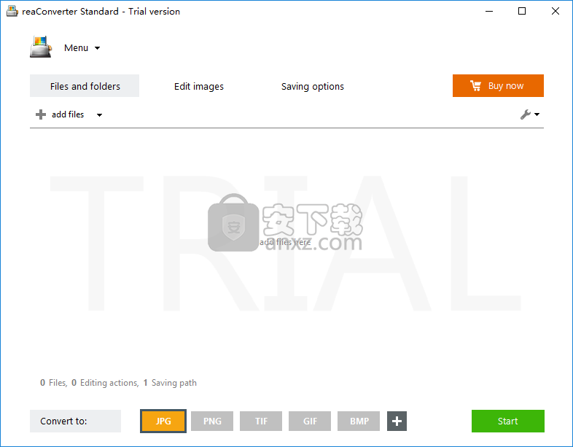Click the 'add files here' drop area text

coord(285,242)
